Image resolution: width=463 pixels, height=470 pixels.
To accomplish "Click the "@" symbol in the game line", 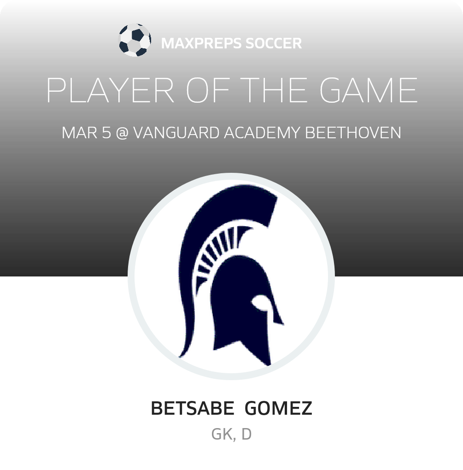I will (122, 133).
